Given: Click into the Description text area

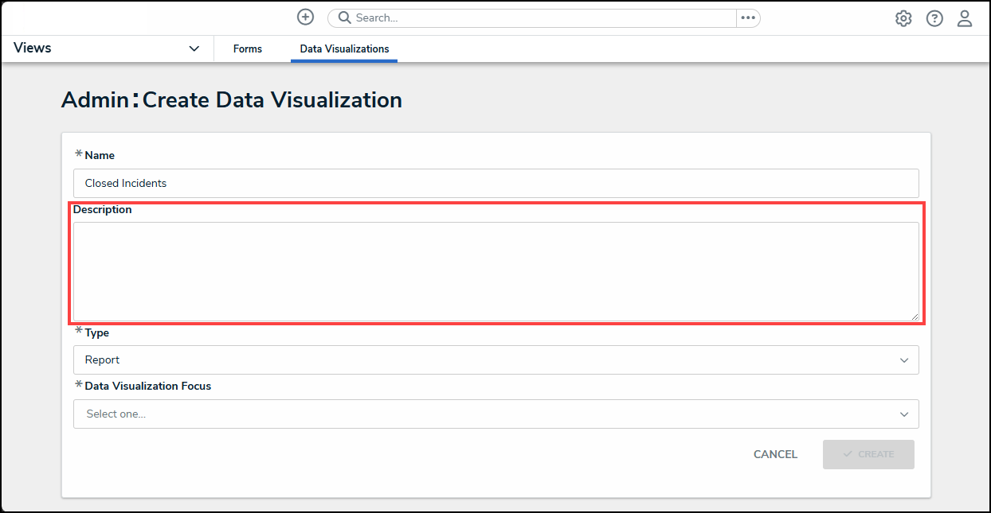Looking at the screenshot, I should click(x=494, y=271).
